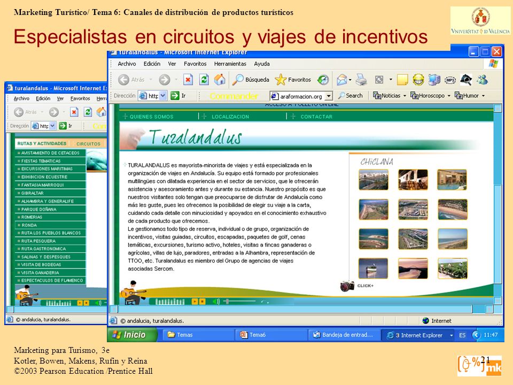Click Stop icon in background window toolbar

click(x=74, y=112)
